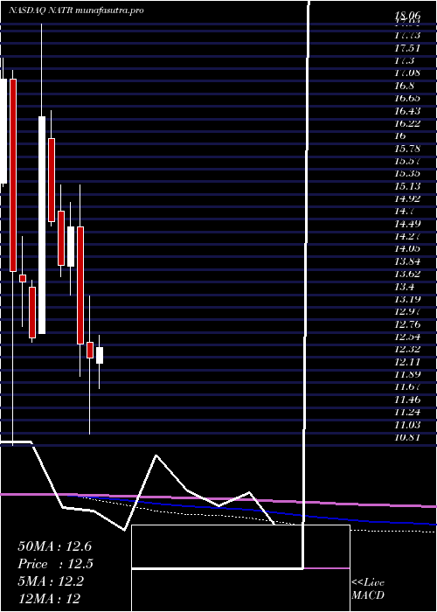Click the 14.05 price axis label
Image resolution: width=437 pixels, height=612 pixels.
407,249
